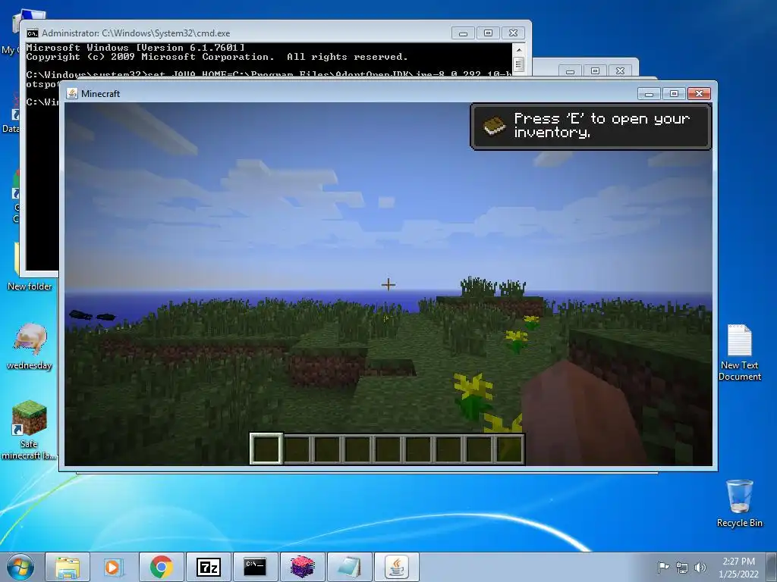Launch Windows Media Player from taskbar
This screenshot has height=582, width=777.
point(114,567)
